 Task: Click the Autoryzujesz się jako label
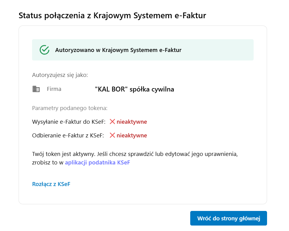click(x=60, y=75)
